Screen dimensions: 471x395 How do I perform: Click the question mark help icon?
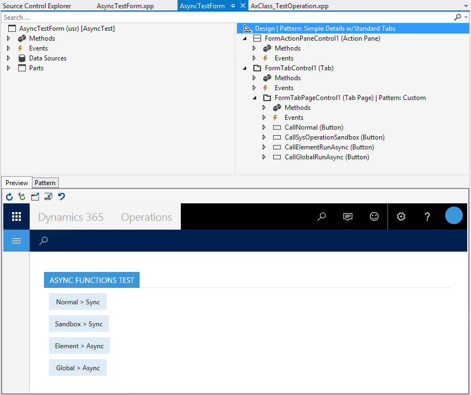coord(427,217)
